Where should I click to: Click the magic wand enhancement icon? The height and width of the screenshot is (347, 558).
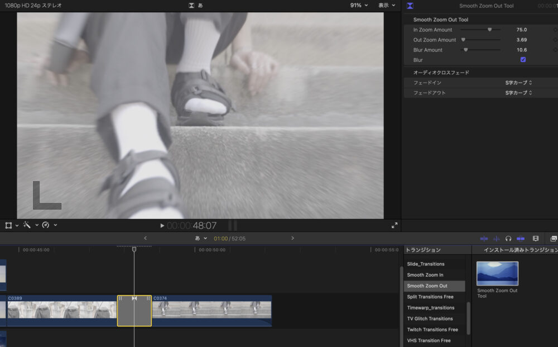pyautogui.click(x=28, y=225)
